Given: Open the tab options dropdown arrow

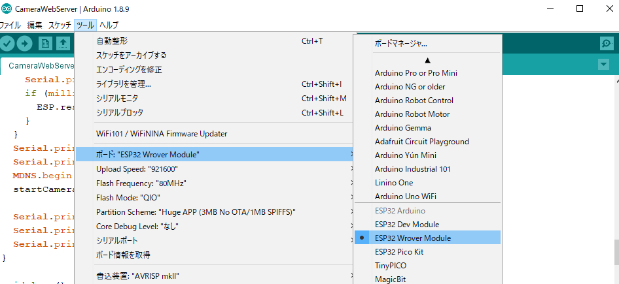Looking at the screenshot, I should click(x=603, y=65).
